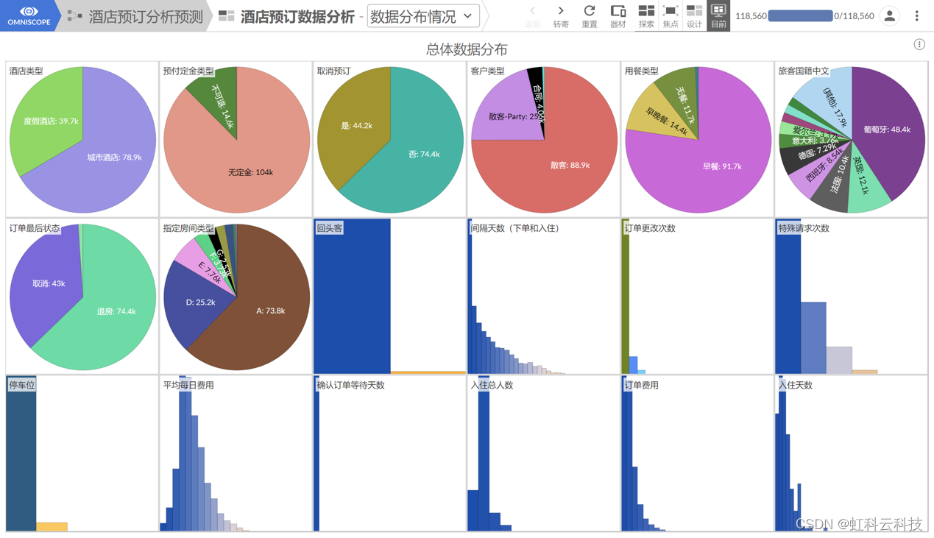Viewport: 934px width, 538px height.
Task: Click the tall blue 回头客 bar
Action: click(353, 297)
